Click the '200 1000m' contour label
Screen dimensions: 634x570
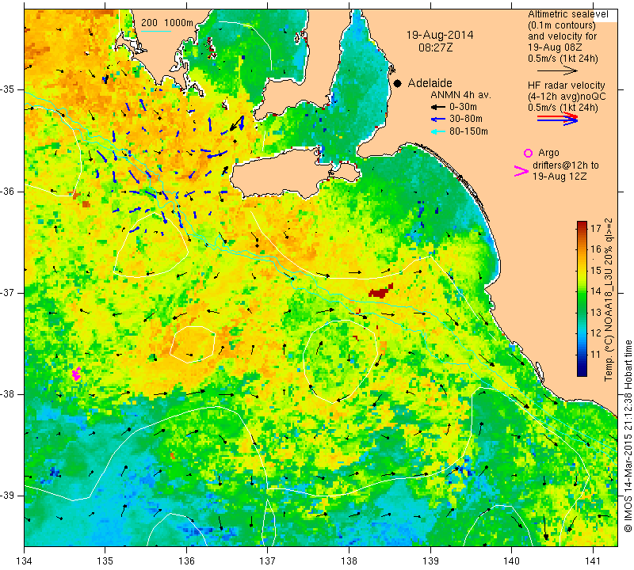click(x=167, y=23)
